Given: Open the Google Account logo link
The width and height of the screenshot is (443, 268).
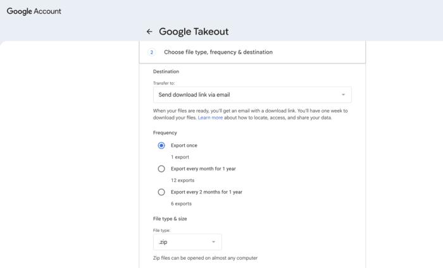Looking at the screenshot, I should click(34, 11).
